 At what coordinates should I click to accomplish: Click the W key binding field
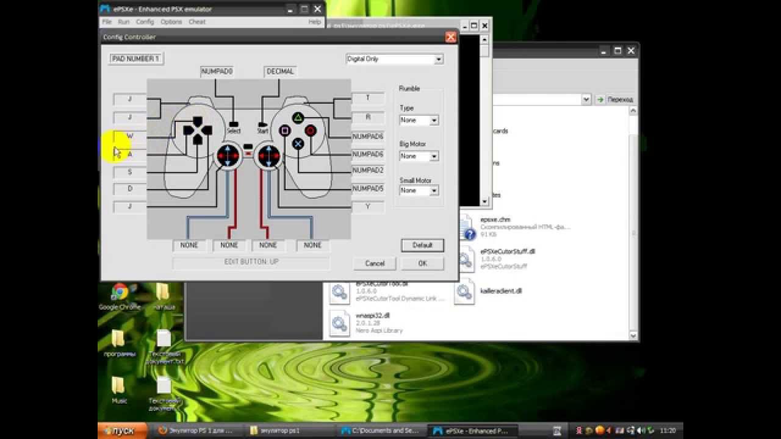pos(130,136)
